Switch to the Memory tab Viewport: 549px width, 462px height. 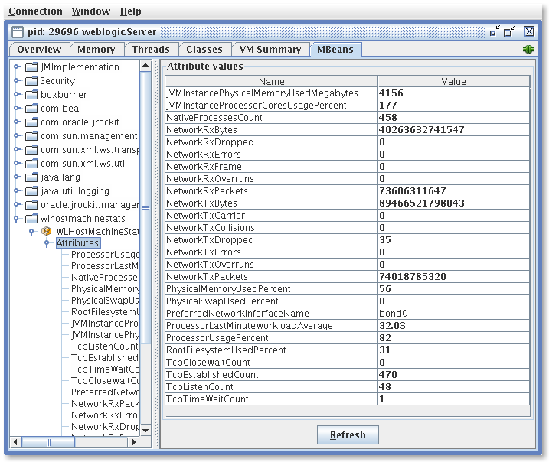coord(96,49)
